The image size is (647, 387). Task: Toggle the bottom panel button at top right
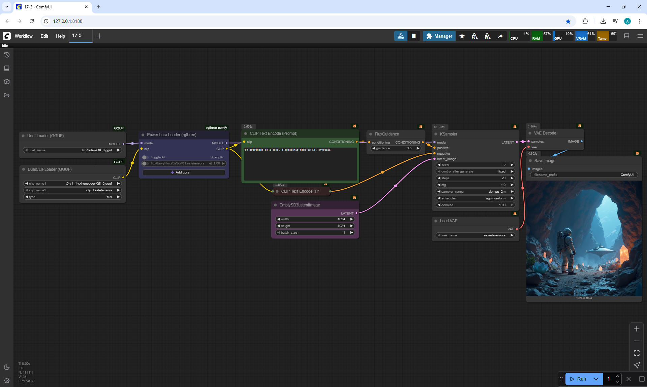(x=627, y=36)
